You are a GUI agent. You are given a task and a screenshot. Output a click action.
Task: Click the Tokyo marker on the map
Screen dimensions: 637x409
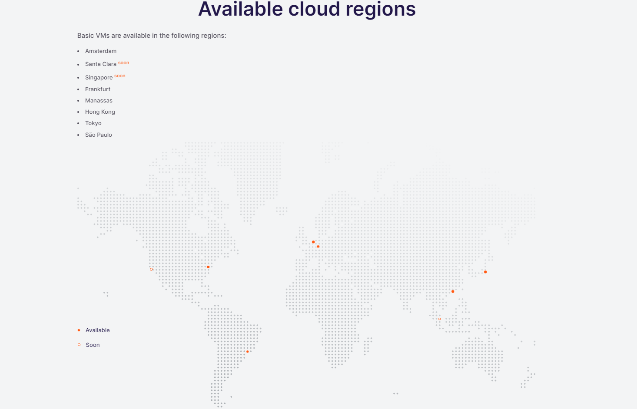pos(485,272)
